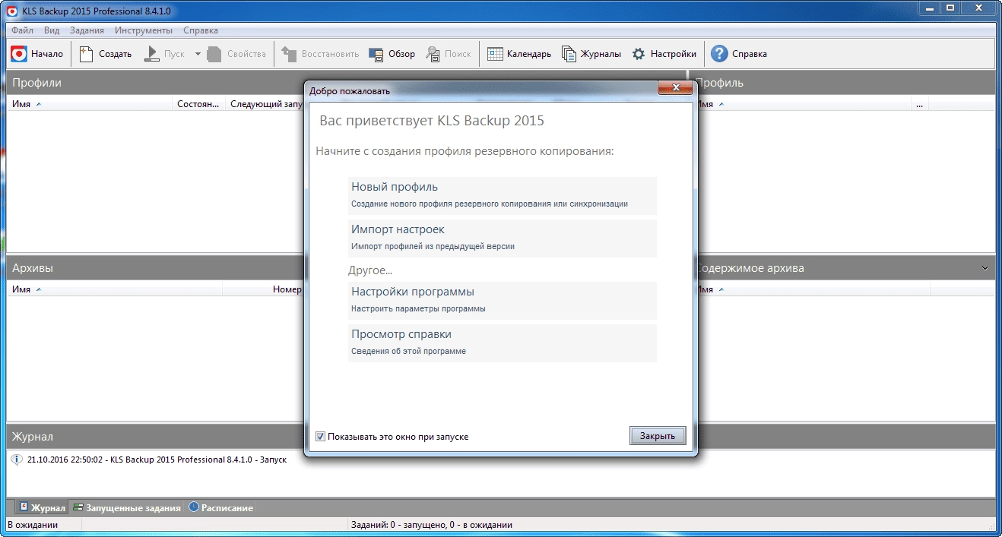Screen dimensions: 1002x537
Task: Open the Инструменты menu
Action: coord(144,30)
